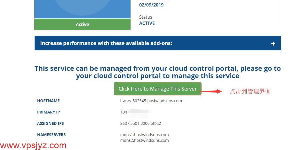The width and height of the screenshot is (298, 150).
Task: Expand add-ons section with plus icon
Action: tap(273, 44)
